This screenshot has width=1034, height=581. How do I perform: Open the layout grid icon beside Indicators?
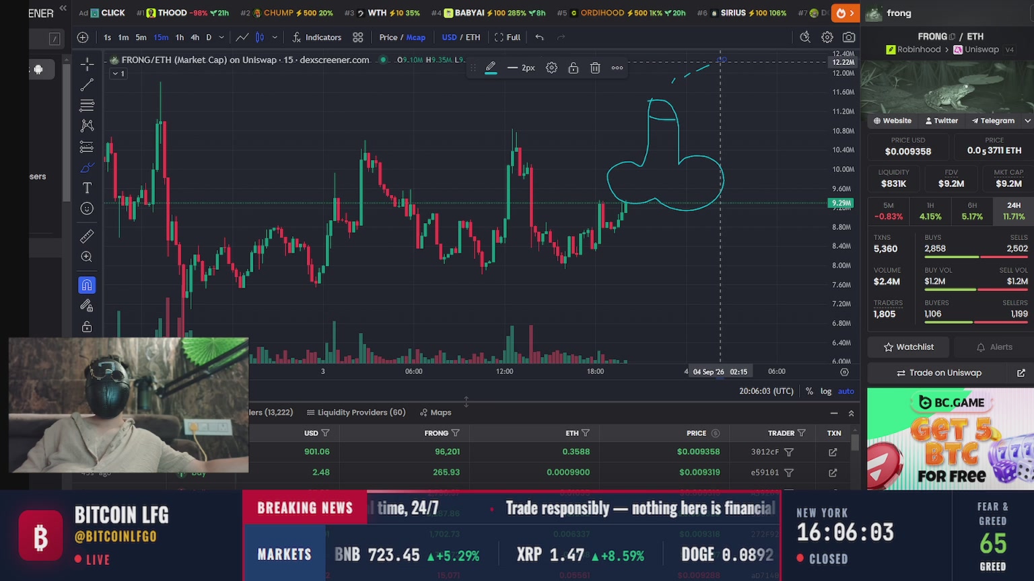pos(358,37)
